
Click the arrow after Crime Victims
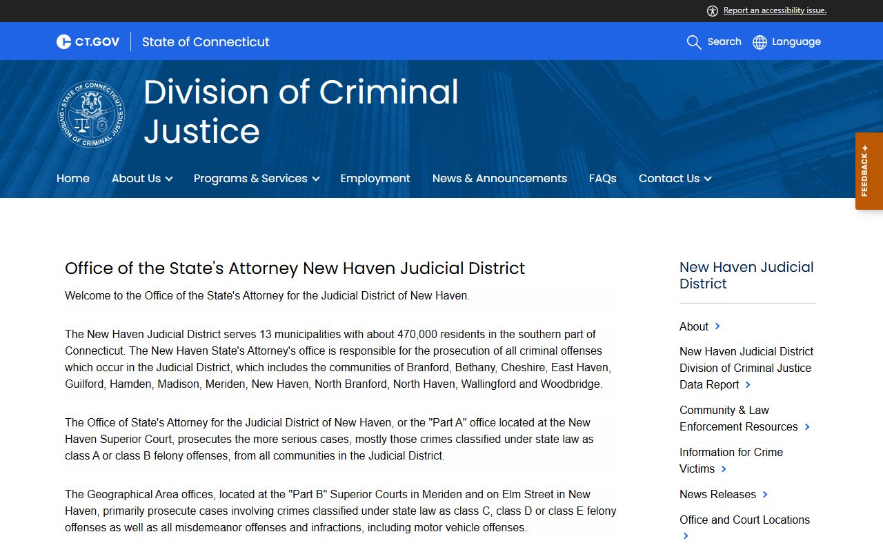point(724,469)
